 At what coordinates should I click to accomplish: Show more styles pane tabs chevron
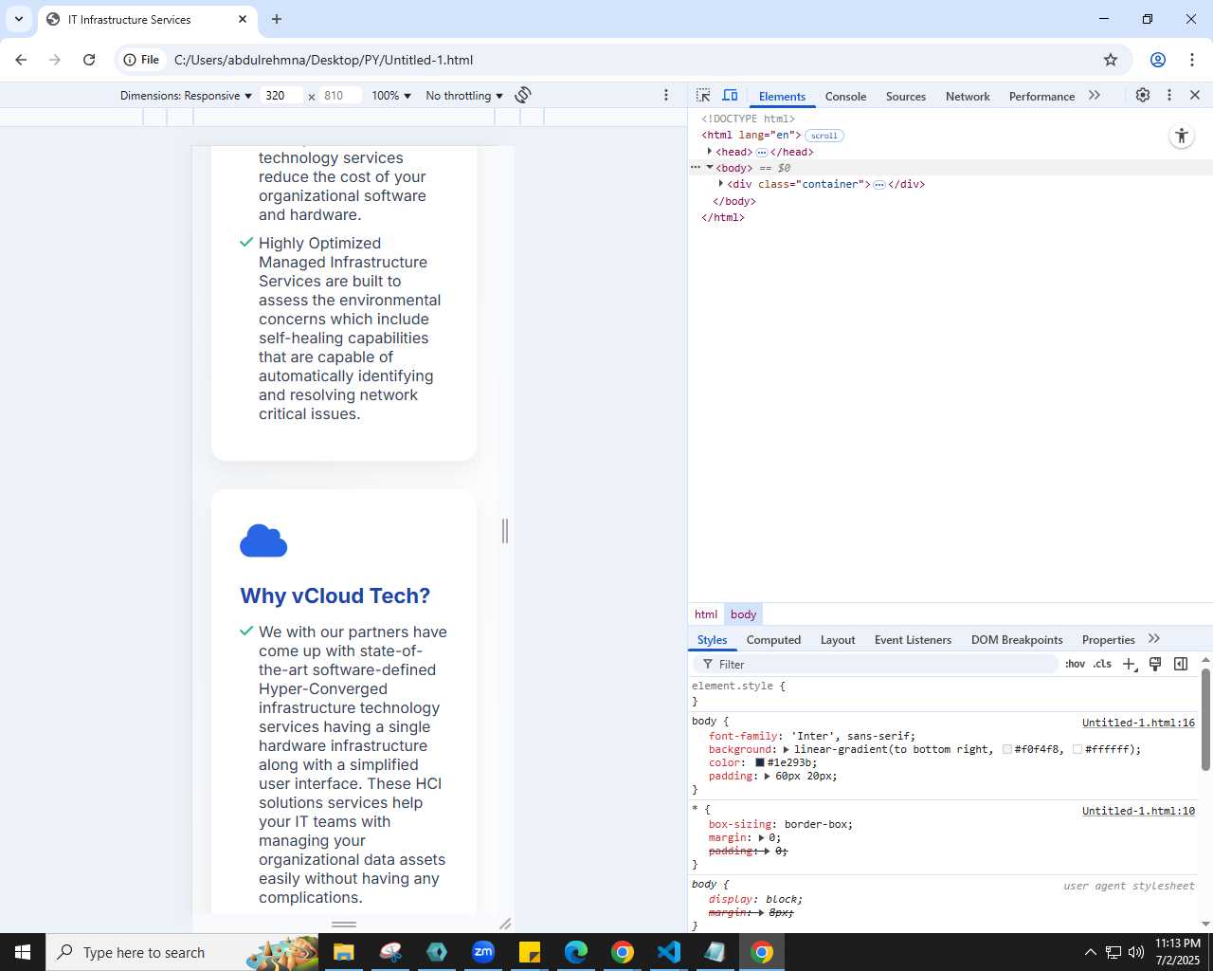[1154, 639]
